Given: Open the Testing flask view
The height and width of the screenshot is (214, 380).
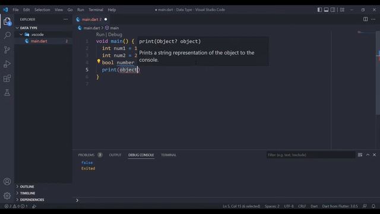Looking at the screenshot, I should [x=7, y=93].
